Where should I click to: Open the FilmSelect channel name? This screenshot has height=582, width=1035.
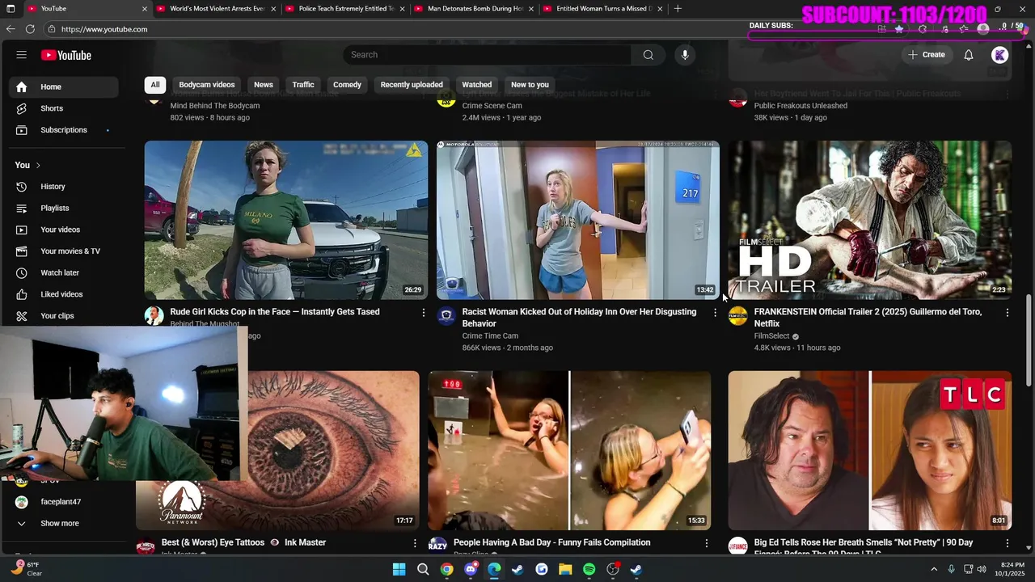tap(771, 336)
